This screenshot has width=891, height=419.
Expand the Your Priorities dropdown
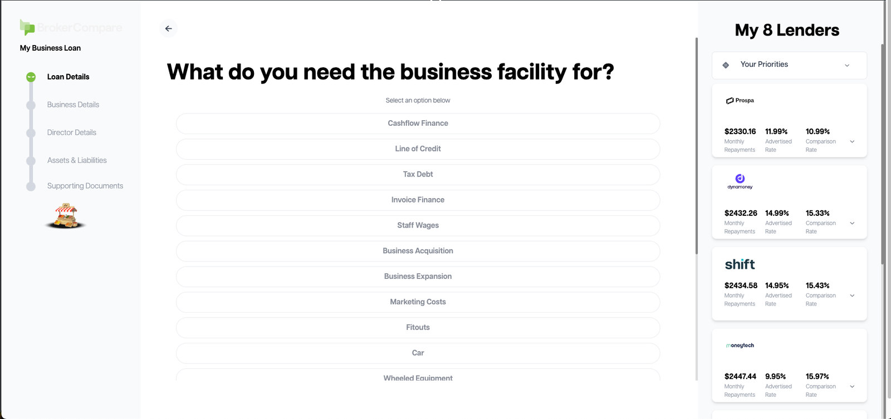[846, 65]
